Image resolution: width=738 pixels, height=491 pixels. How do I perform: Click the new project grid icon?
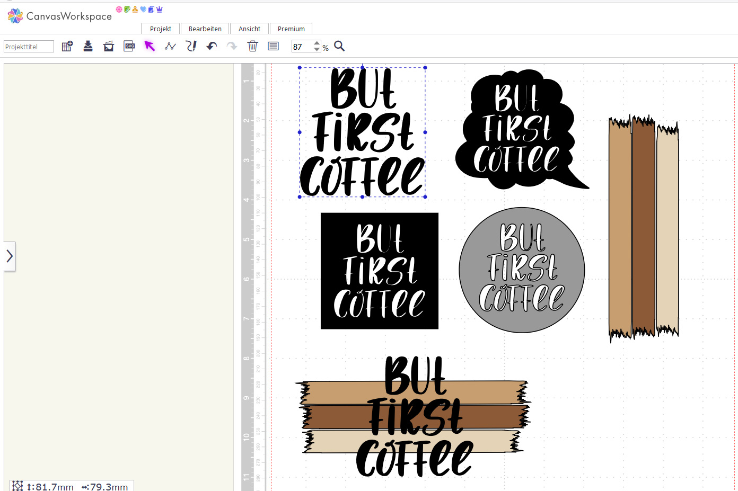67,47
